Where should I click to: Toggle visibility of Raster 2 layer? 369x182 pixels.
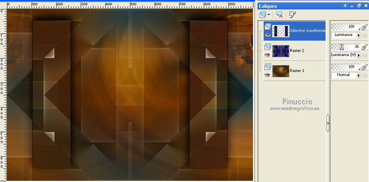pyautogui.click(x=267, y=55)
